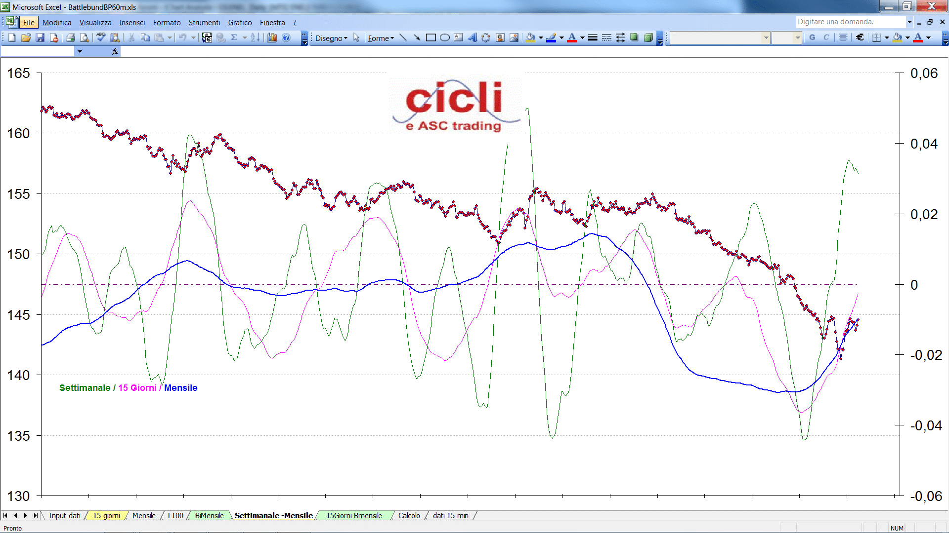This screenshot has height=533, width=949.
Task: Open Excel Help question mark icon
Action: click(x=286, y=38)
